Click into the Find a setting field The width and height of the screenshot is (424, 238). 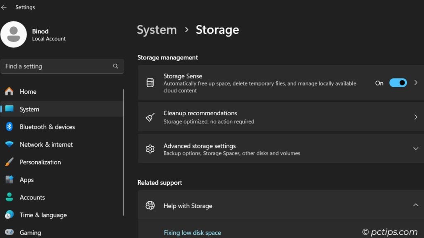62,66
